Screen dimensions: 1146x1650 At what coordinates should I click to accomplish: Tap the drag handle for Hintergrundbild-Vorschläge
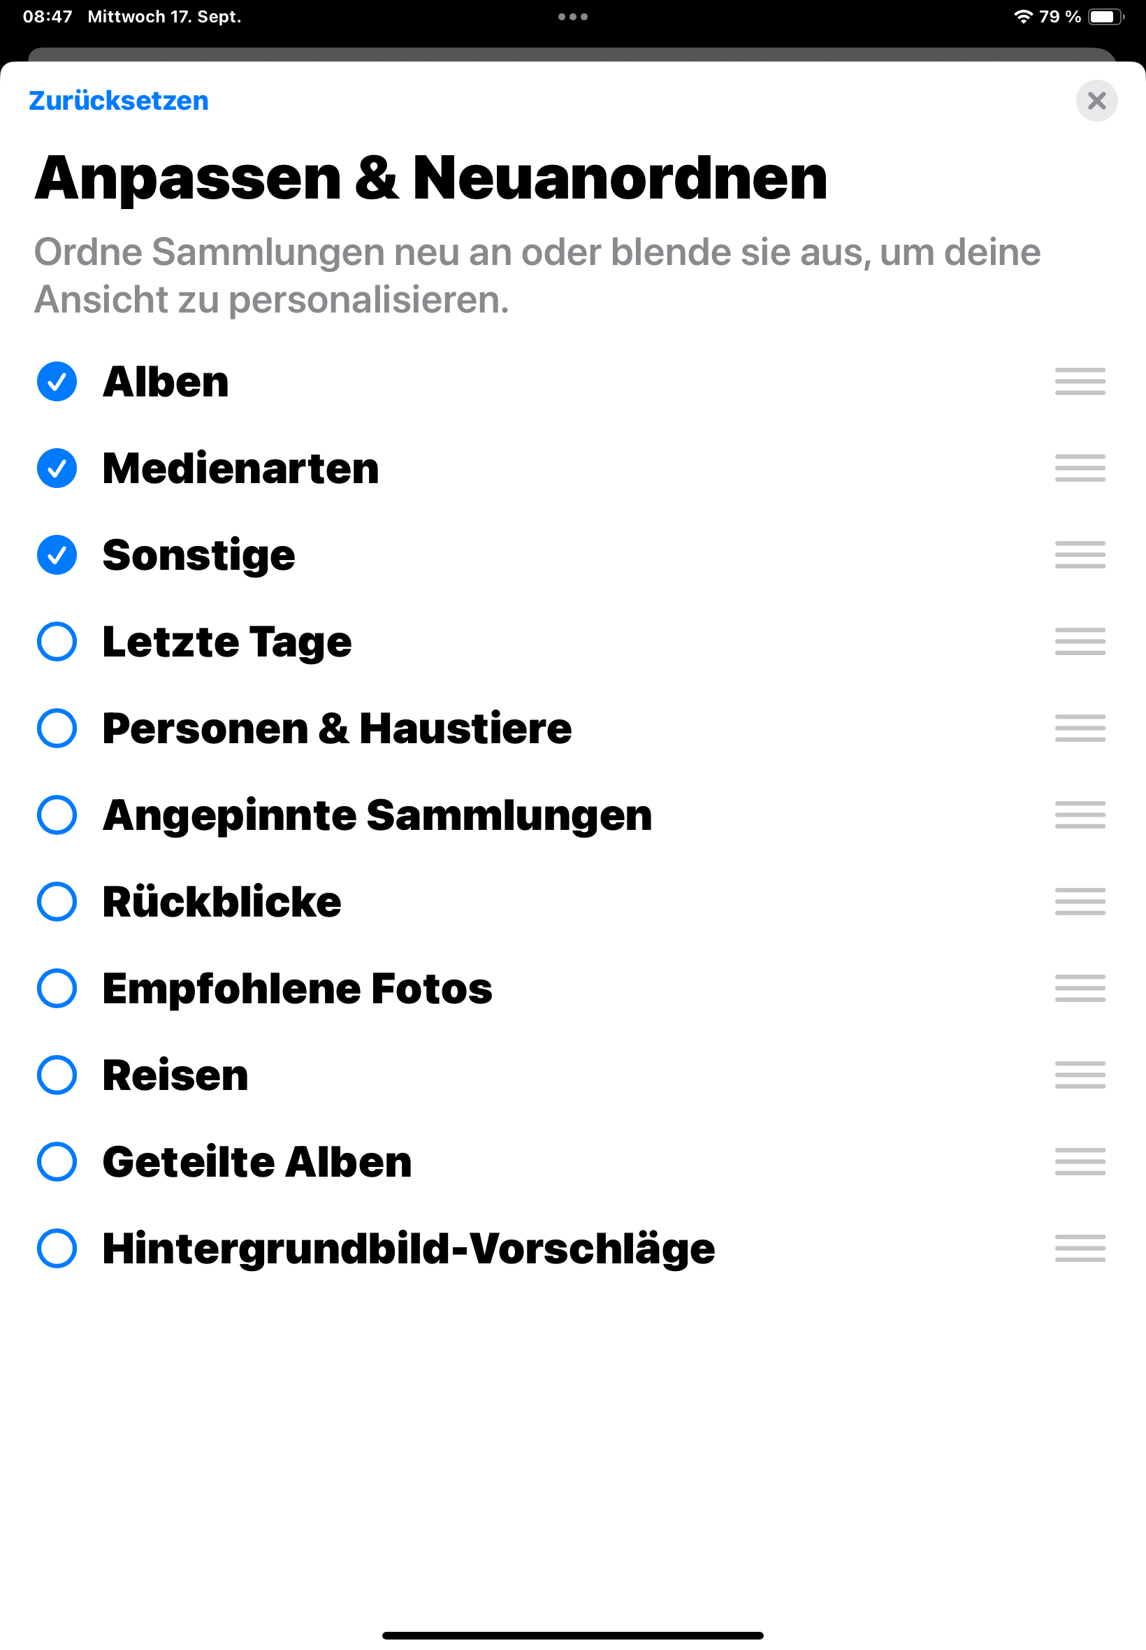pos(1079,1249)
